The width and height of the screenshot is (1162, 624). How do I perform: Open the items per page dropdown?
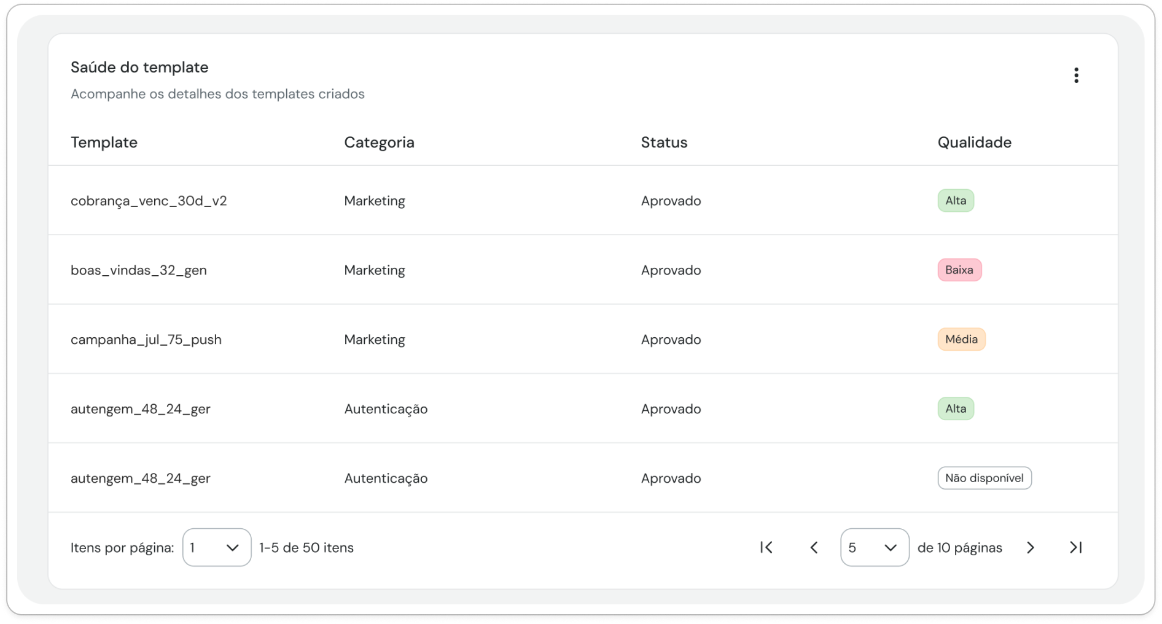tap(217, 547)
